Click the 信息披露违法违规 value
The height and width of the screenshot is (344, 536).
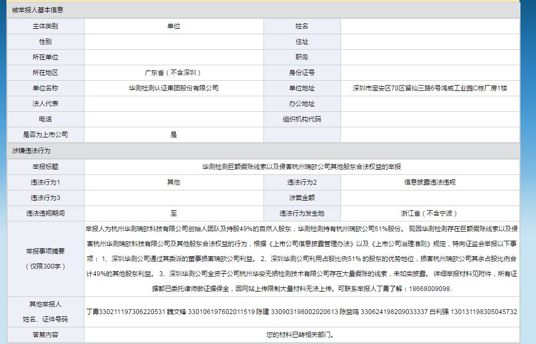(430, 182)
